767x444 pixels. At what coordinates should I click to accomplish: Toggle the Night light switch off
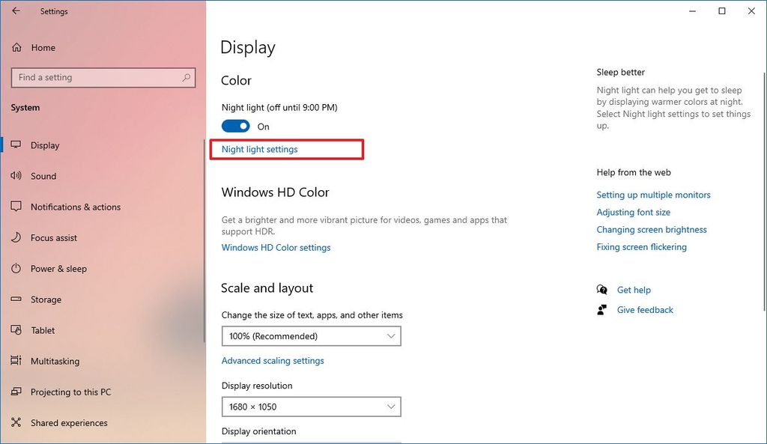(235, 126)
